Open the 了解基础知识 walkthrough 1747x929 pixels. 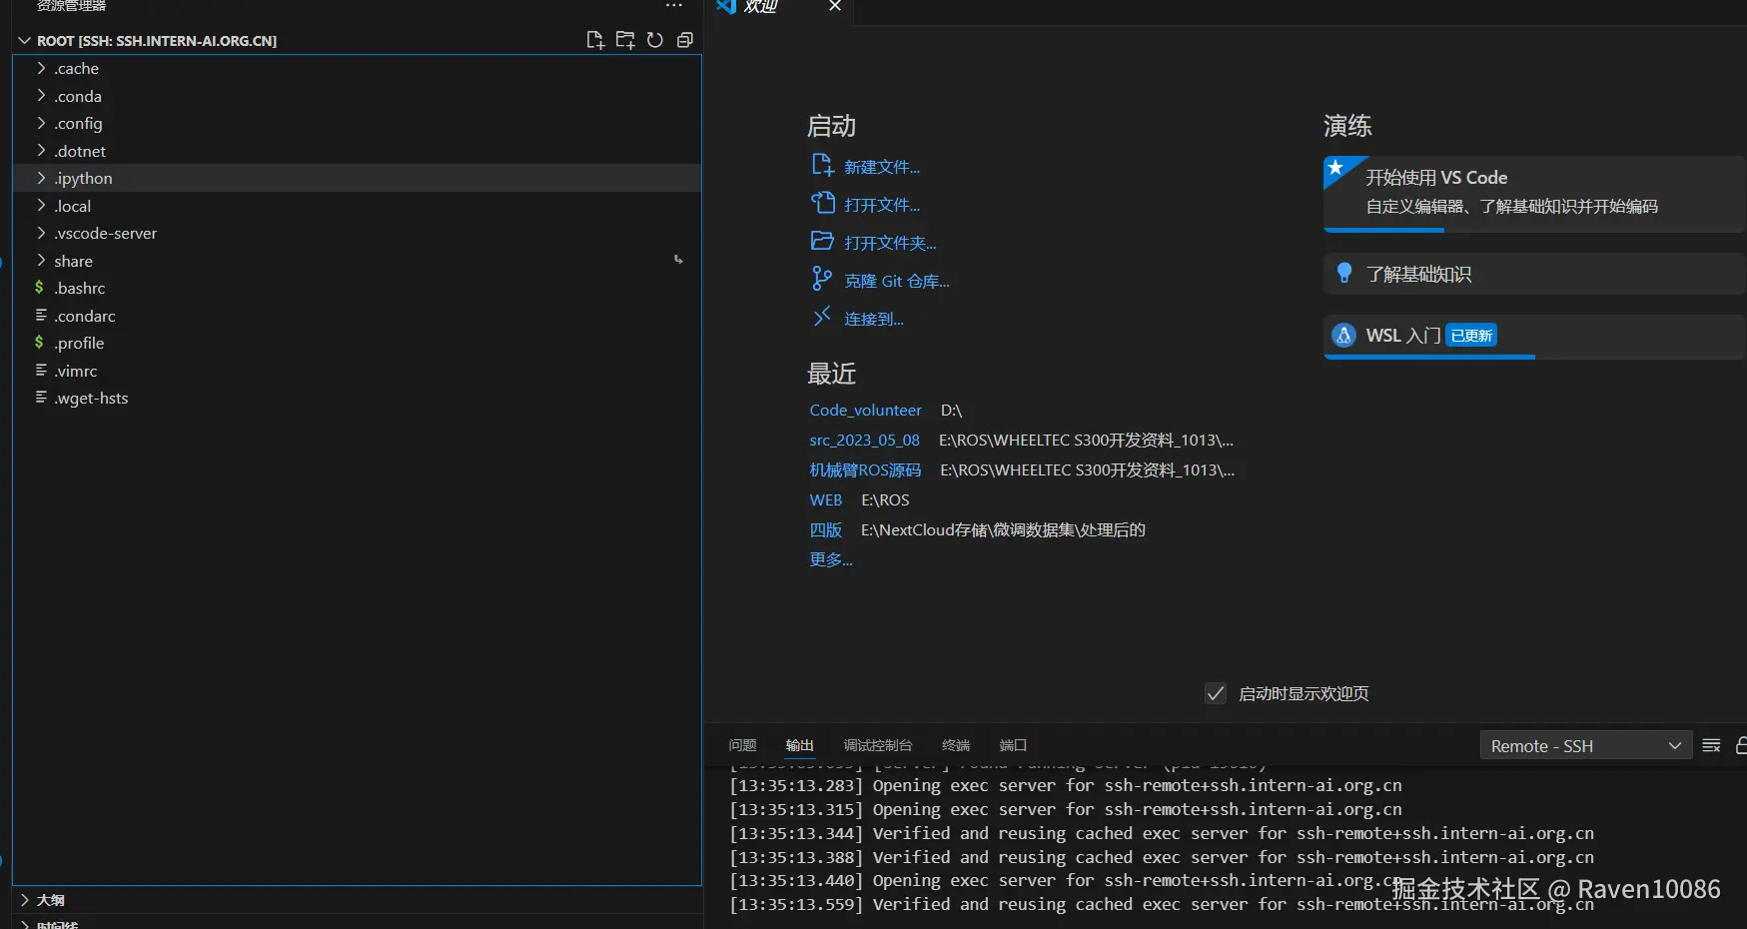1534,274
